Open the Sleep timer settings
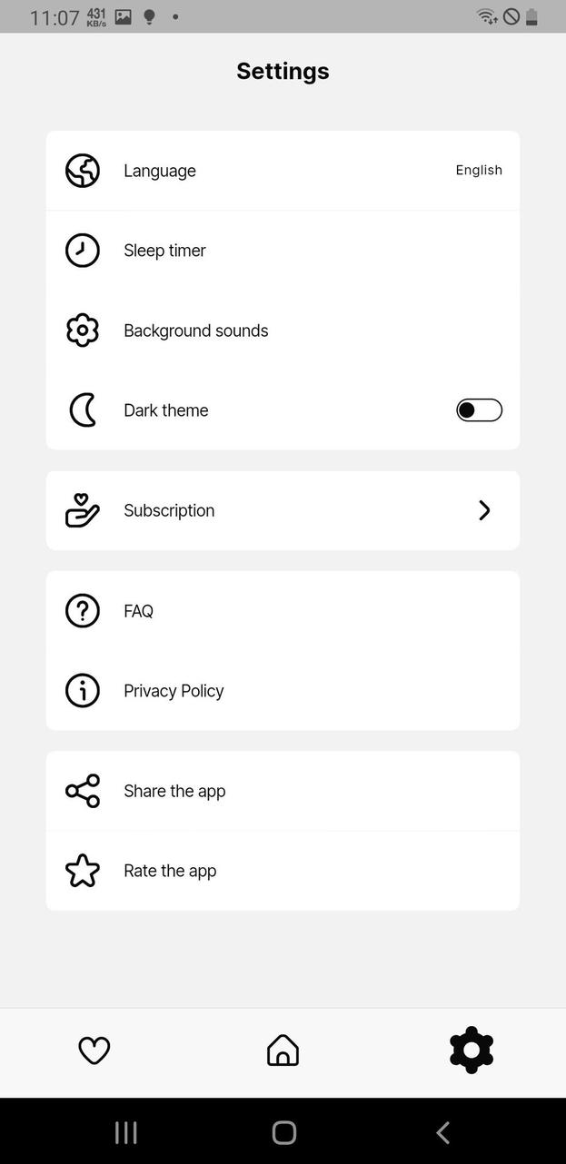Viewport: 566px width, 1164px height. click(283, 250)
